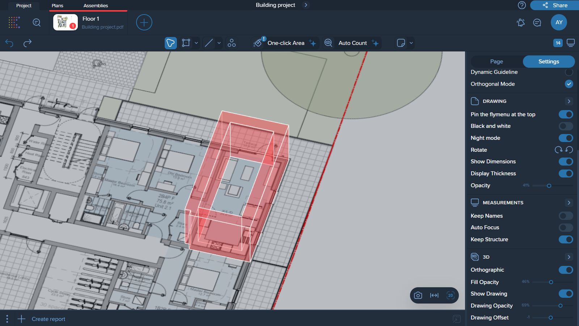Screen dimensions: 579x326
Task: Toggle Display Thickness switch
Action: pos(566,174)
